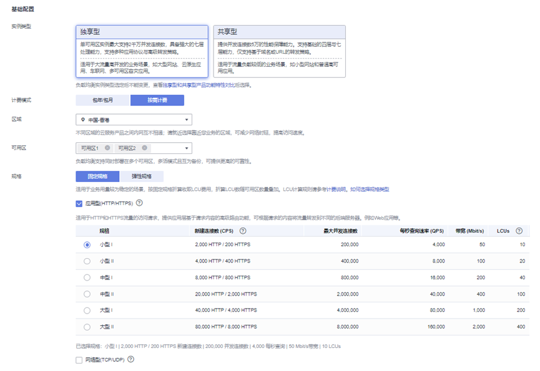Choose the 固定规格 specification tab
540x371 pixels.
pos(97,176)
